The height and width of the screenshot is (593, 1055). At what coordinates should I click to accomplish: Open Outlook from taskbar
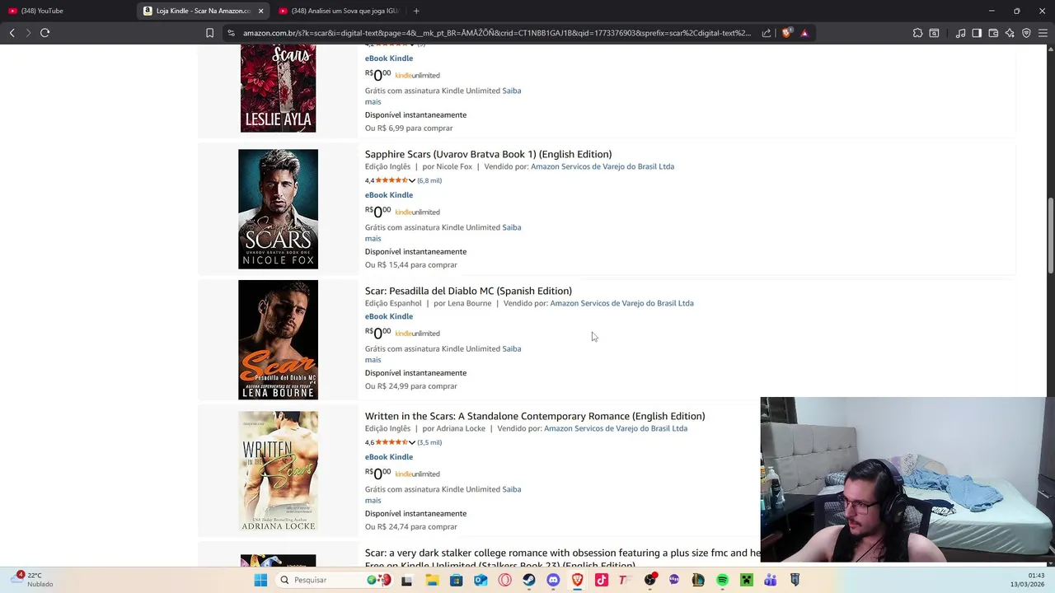481,580
